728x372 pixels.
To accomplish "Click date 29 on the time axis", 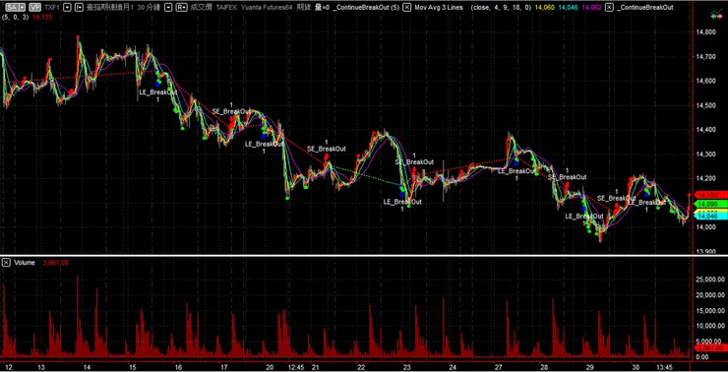I will (x=589, y=367).
